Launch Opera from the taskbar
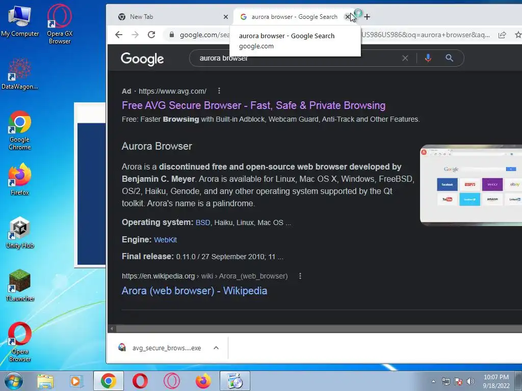Image resolution: width=522 pixels, height=391 pixels. point(140,381)
